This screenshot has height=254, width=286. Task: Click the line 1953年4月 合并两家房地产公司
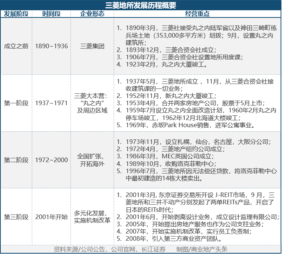point(191,103)
